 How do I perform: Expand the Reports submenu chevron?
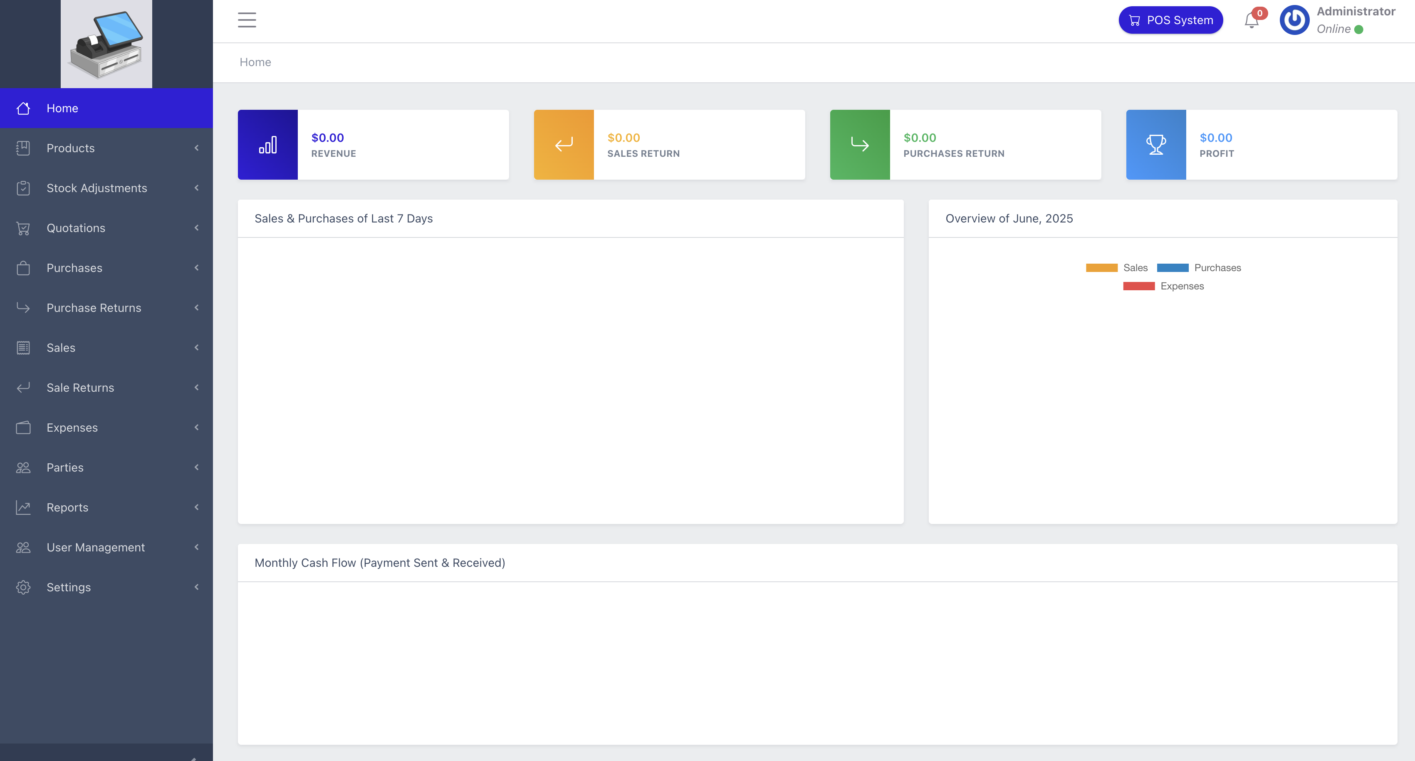tap(197, 507)
